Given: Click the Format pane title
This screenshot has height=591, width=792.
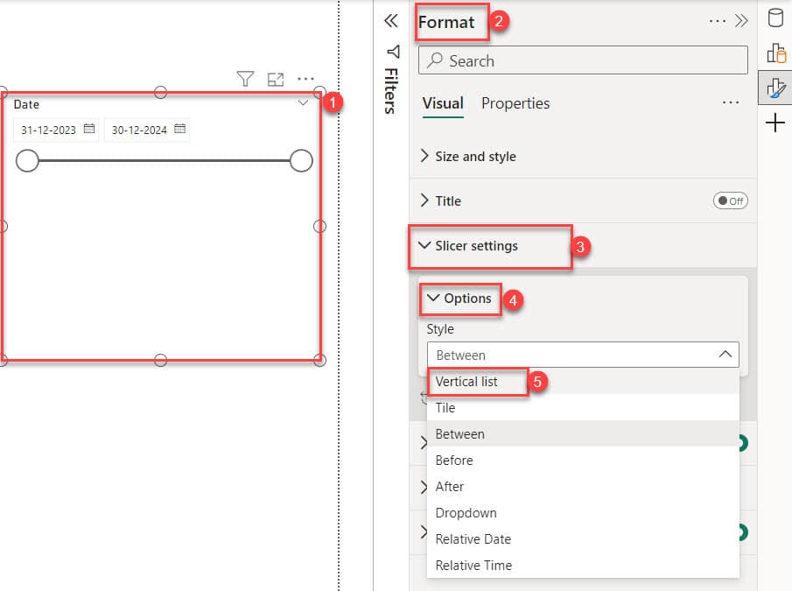Looking at the screenshot, I should (x=446, y=22).
